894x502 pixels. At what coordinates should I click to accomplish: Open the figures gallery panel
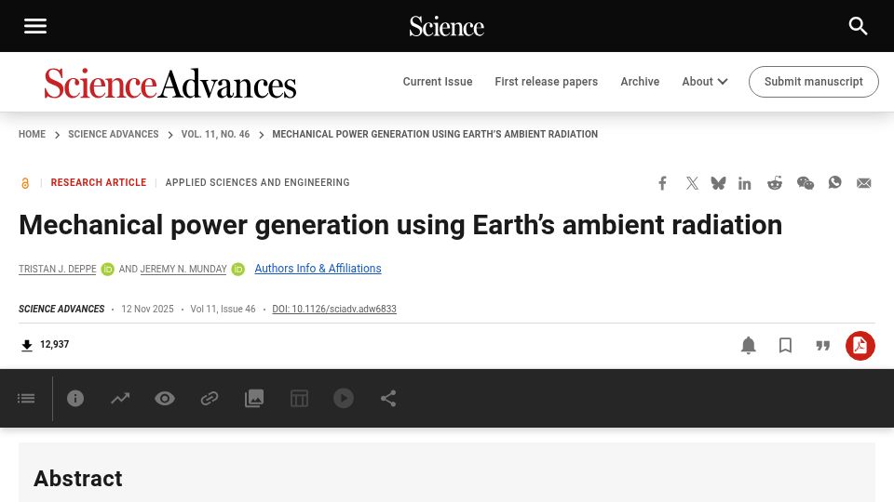pos(254,399)
